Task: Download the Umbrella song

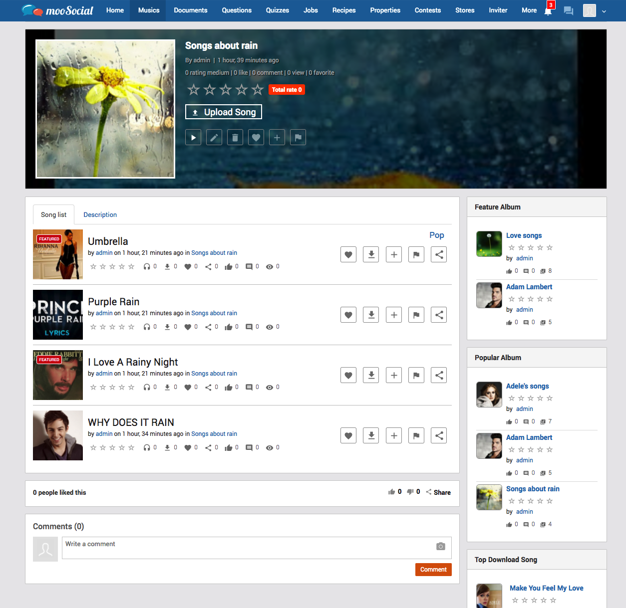Action: tap(371, 254)
